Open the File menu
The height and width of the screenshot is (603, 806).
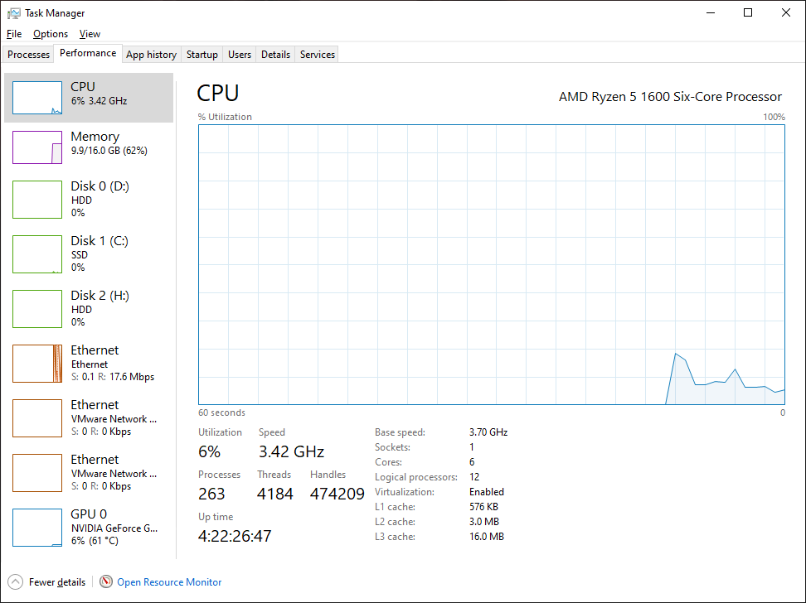(x=14, y=34)
